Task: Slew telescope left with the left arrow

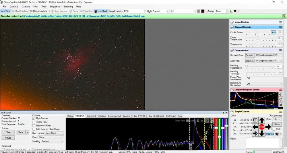Action: [255, 127]
